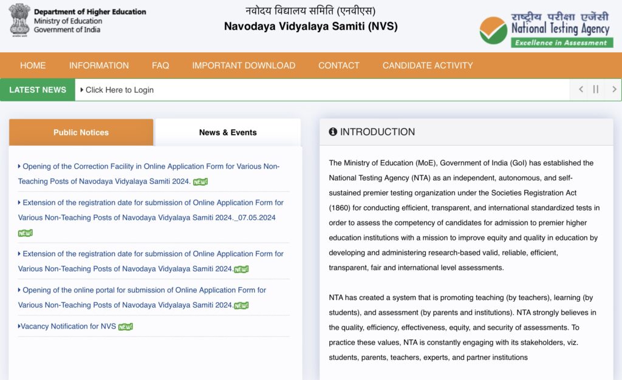Click NEW badge below the 07.05.2024 extension notice
Screen dimensions: 622x380
[x=26, y=233]
